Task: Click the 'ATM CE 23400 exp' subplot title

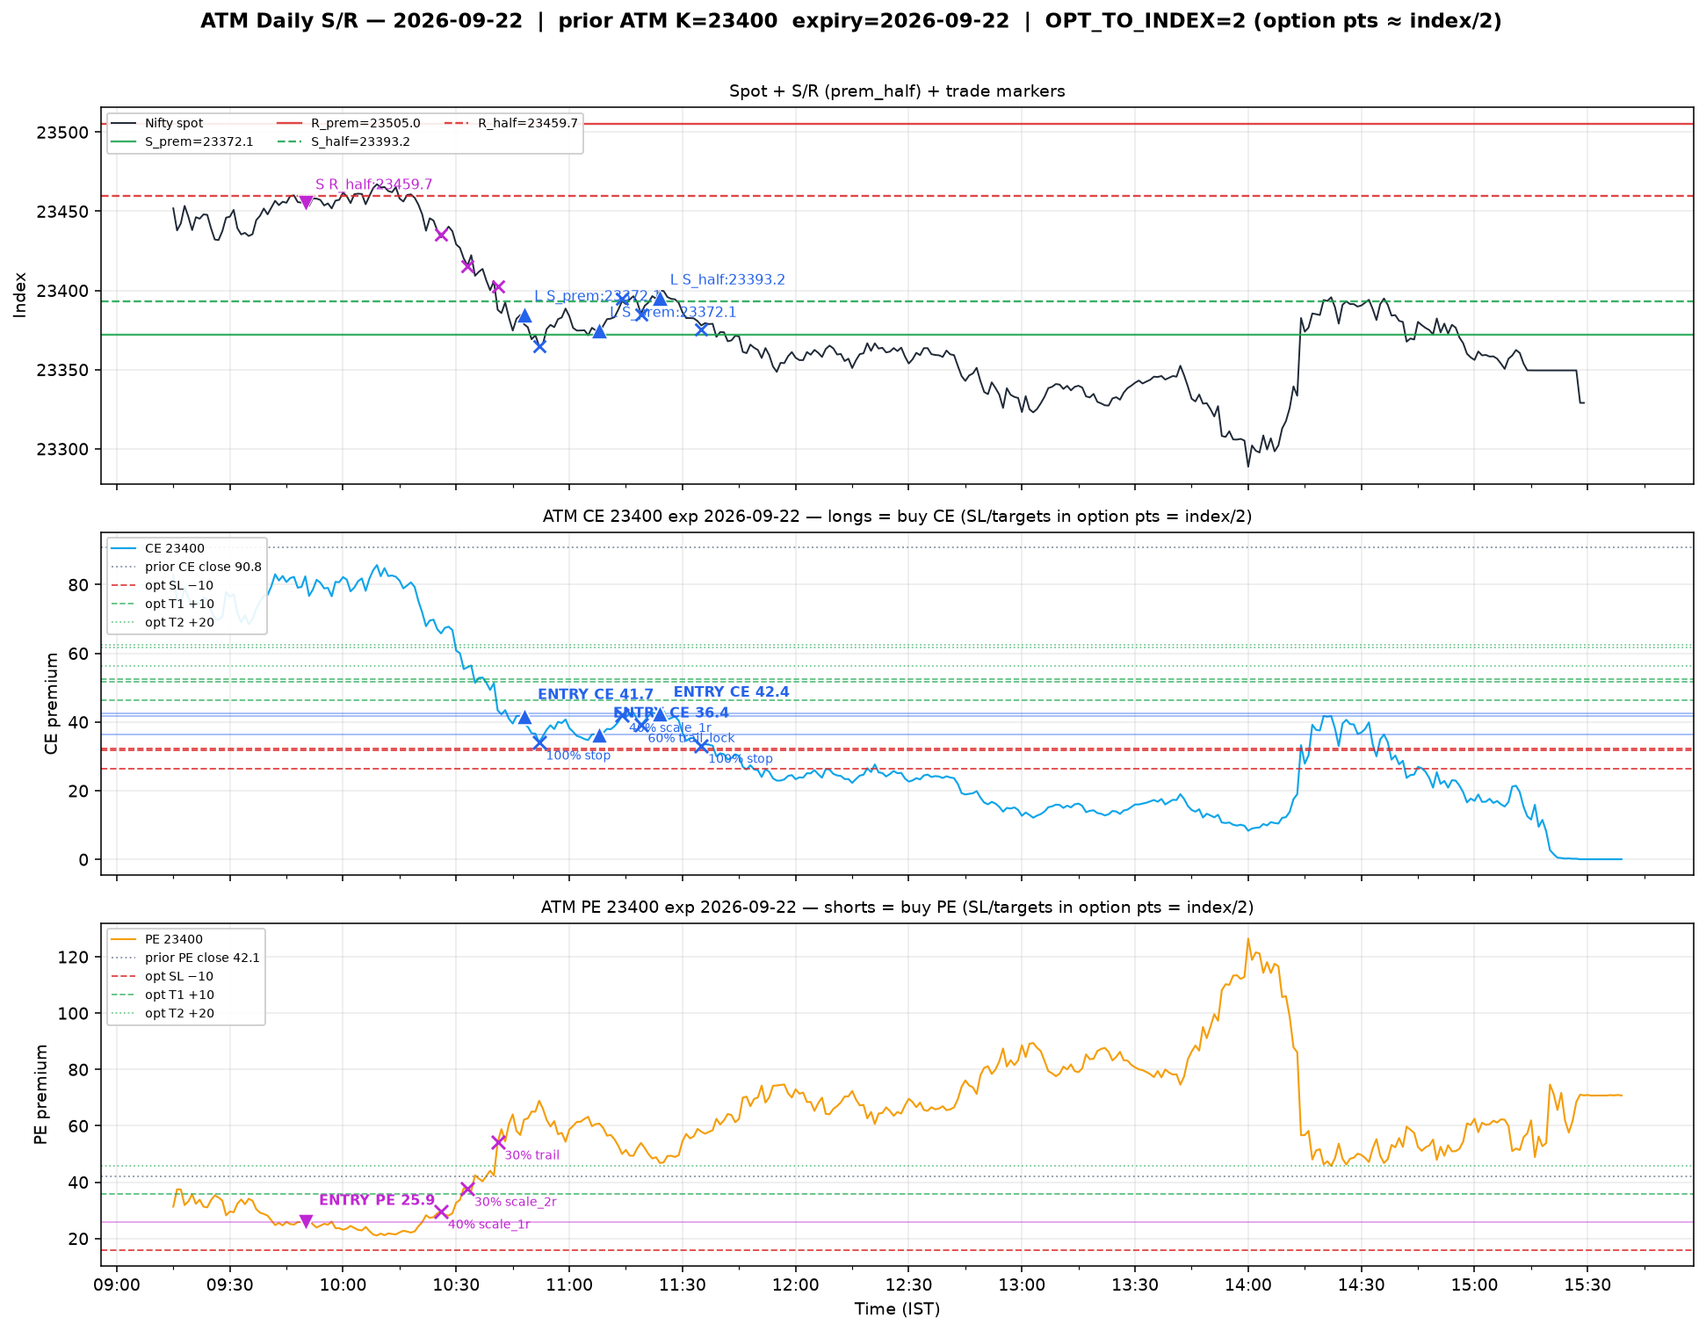Action: point(897,517)
